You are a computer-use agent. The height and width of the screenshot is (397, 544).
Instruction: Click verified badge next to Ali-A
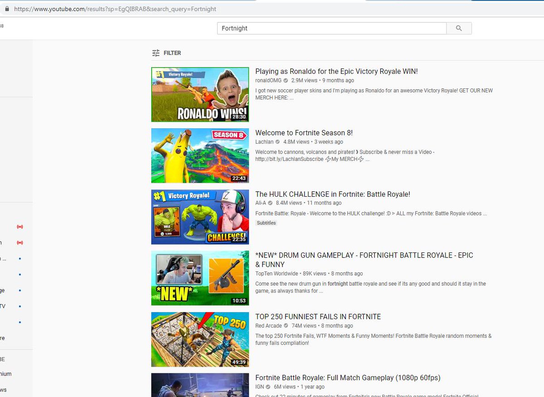(x=270, y=203)
